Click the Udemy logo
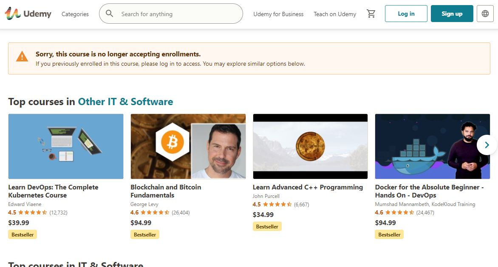498x267 pixels. coord(28,14)
